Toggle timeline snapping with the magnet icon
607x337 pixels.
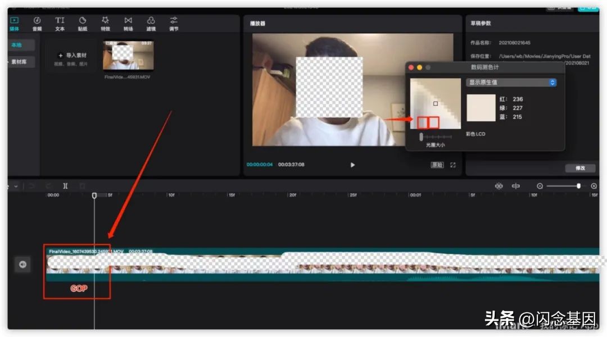pyautogui.click(x=499, y=186)
